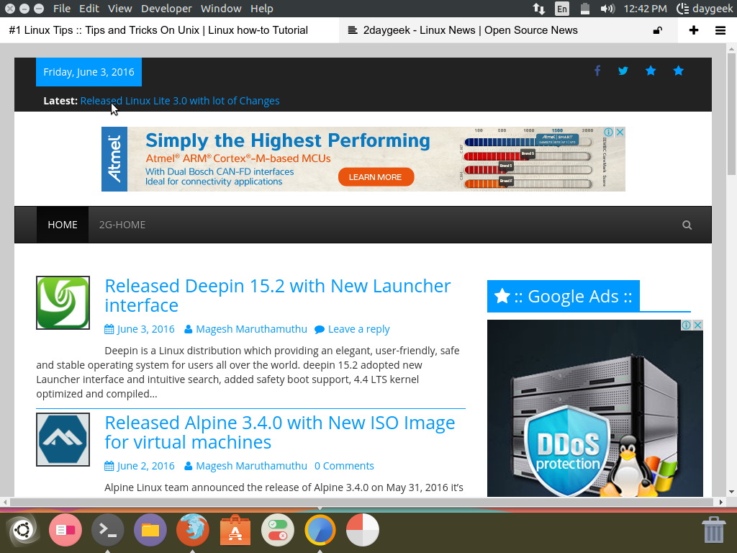Open the View menu

tap(120, 9)
